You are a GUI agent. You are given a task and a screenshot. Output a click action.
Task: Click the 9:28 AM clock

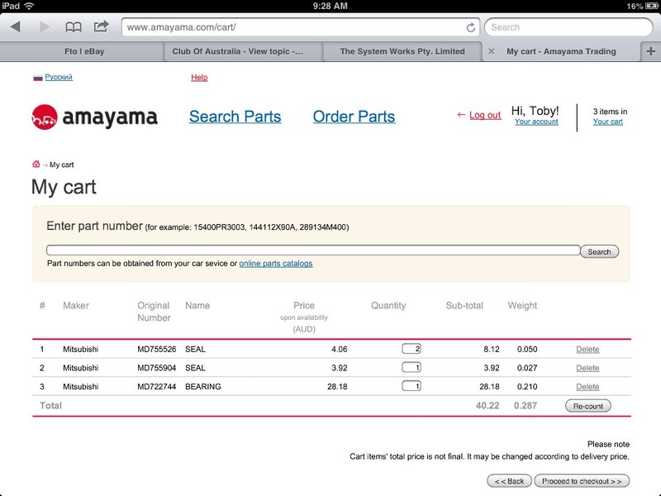pos(330,6)
